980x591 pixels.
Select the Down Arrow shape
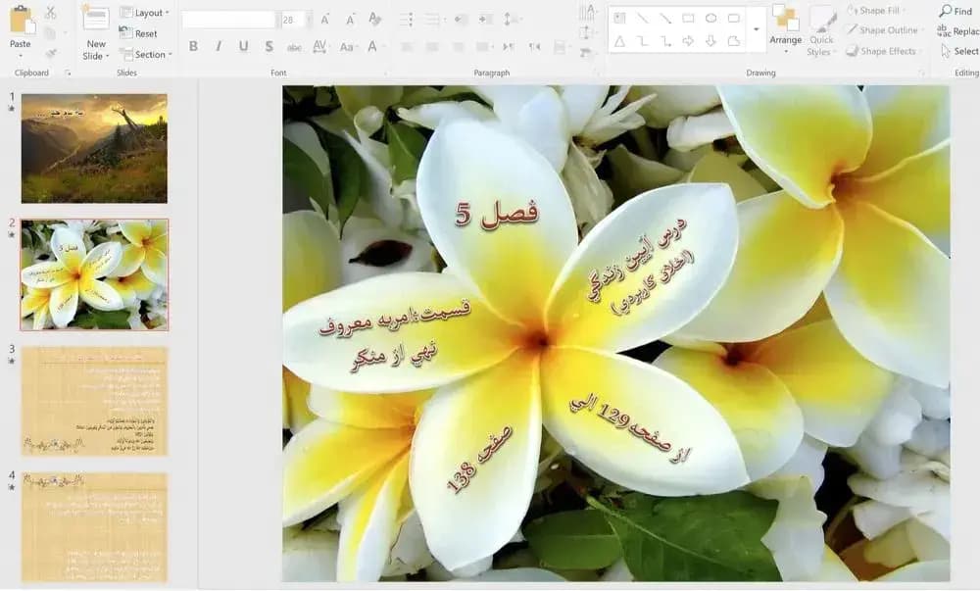710,41
